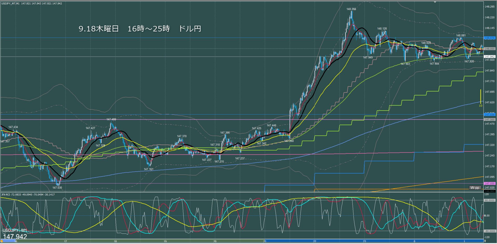
Task: Click the USDJPY_MT,M1 symbol header label
Action: click(x=10, y=4)
